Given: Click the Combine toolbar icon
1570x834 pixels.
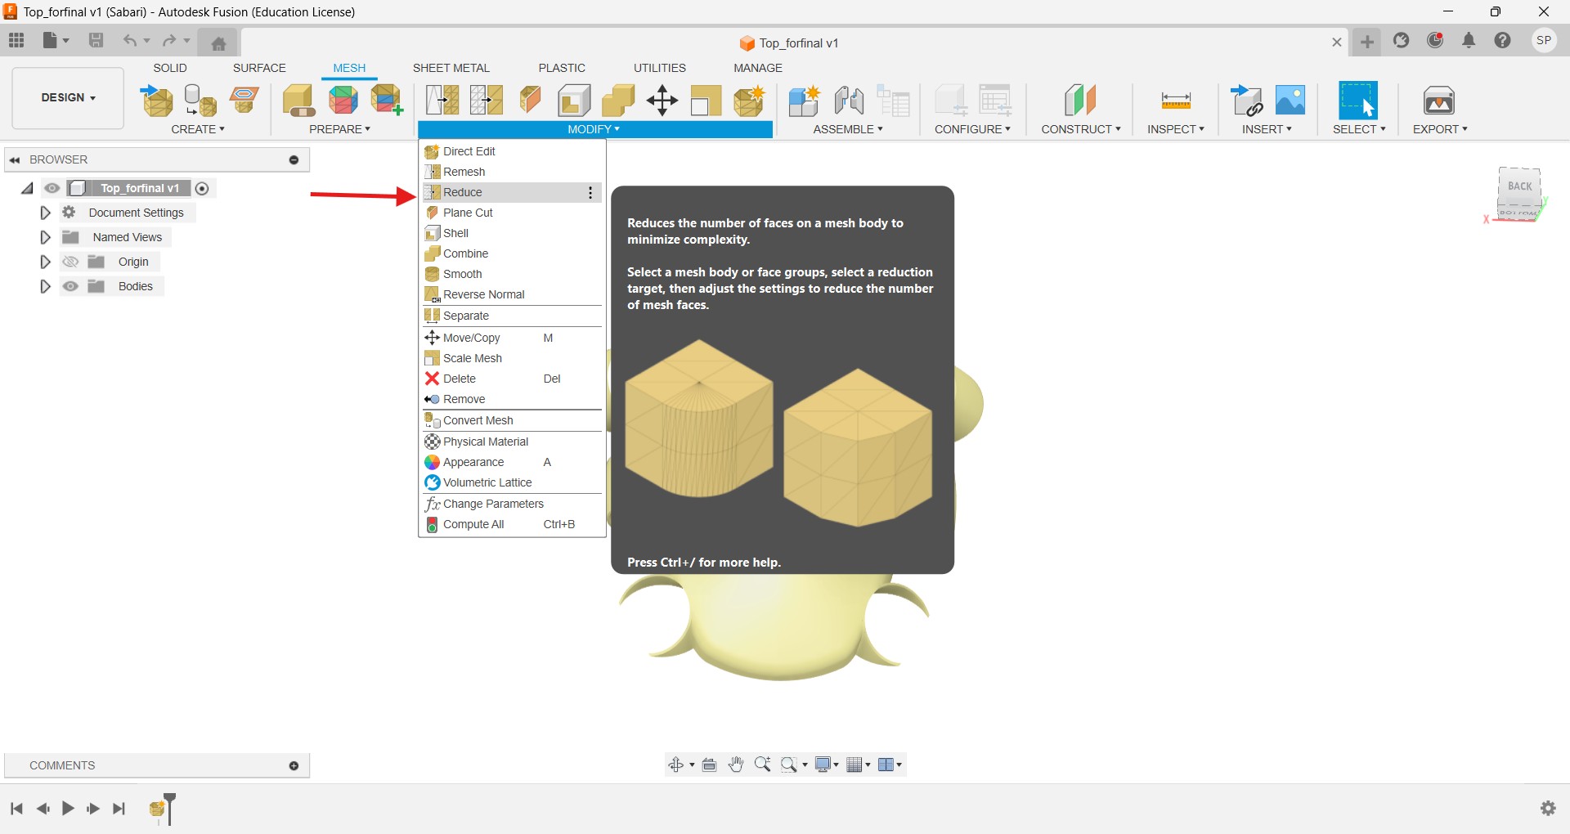Looking at the screenshot, I should (618, 101).
